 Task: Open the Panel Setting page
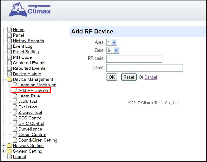[x=26, y=52]
